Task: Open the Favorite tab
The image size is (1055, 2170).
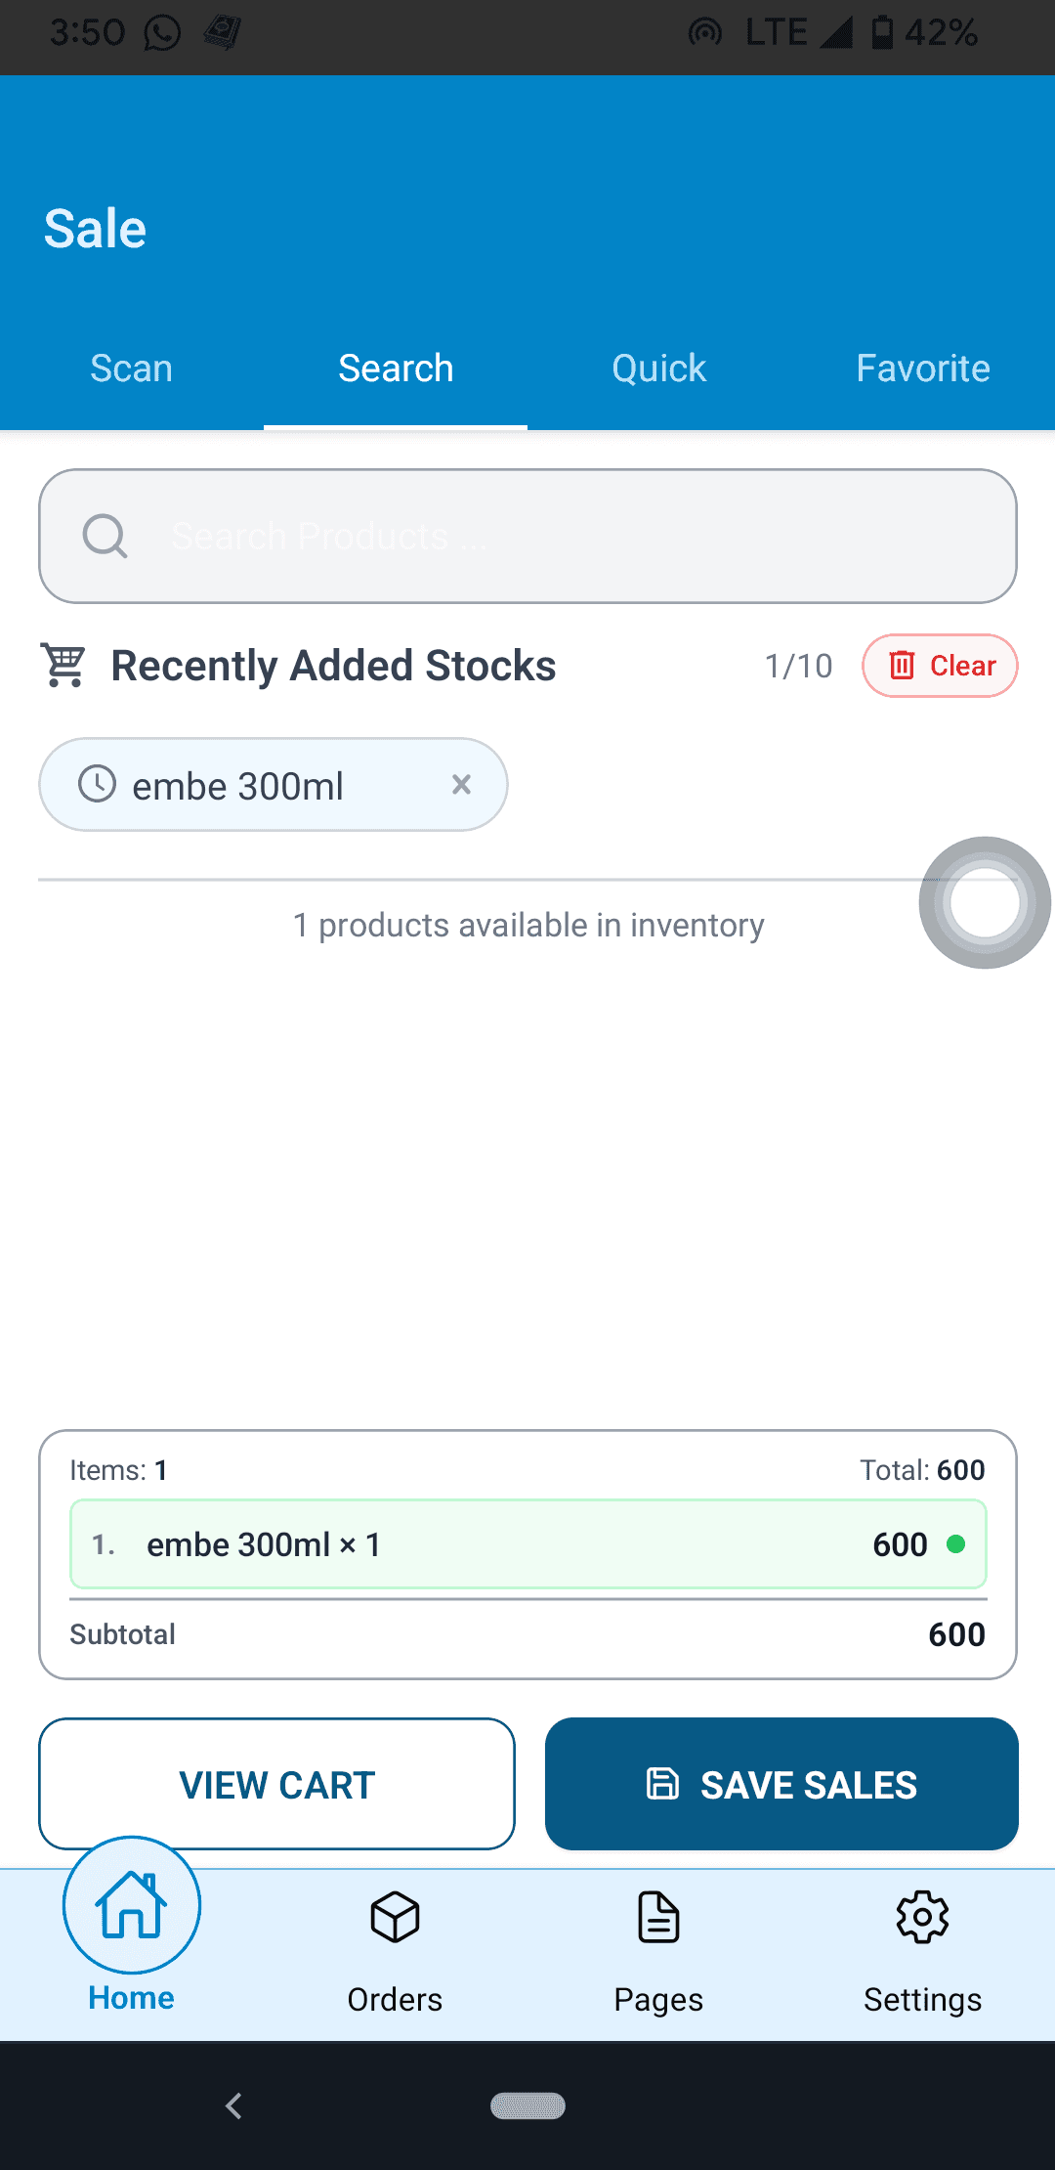Action: coord(923,369)
